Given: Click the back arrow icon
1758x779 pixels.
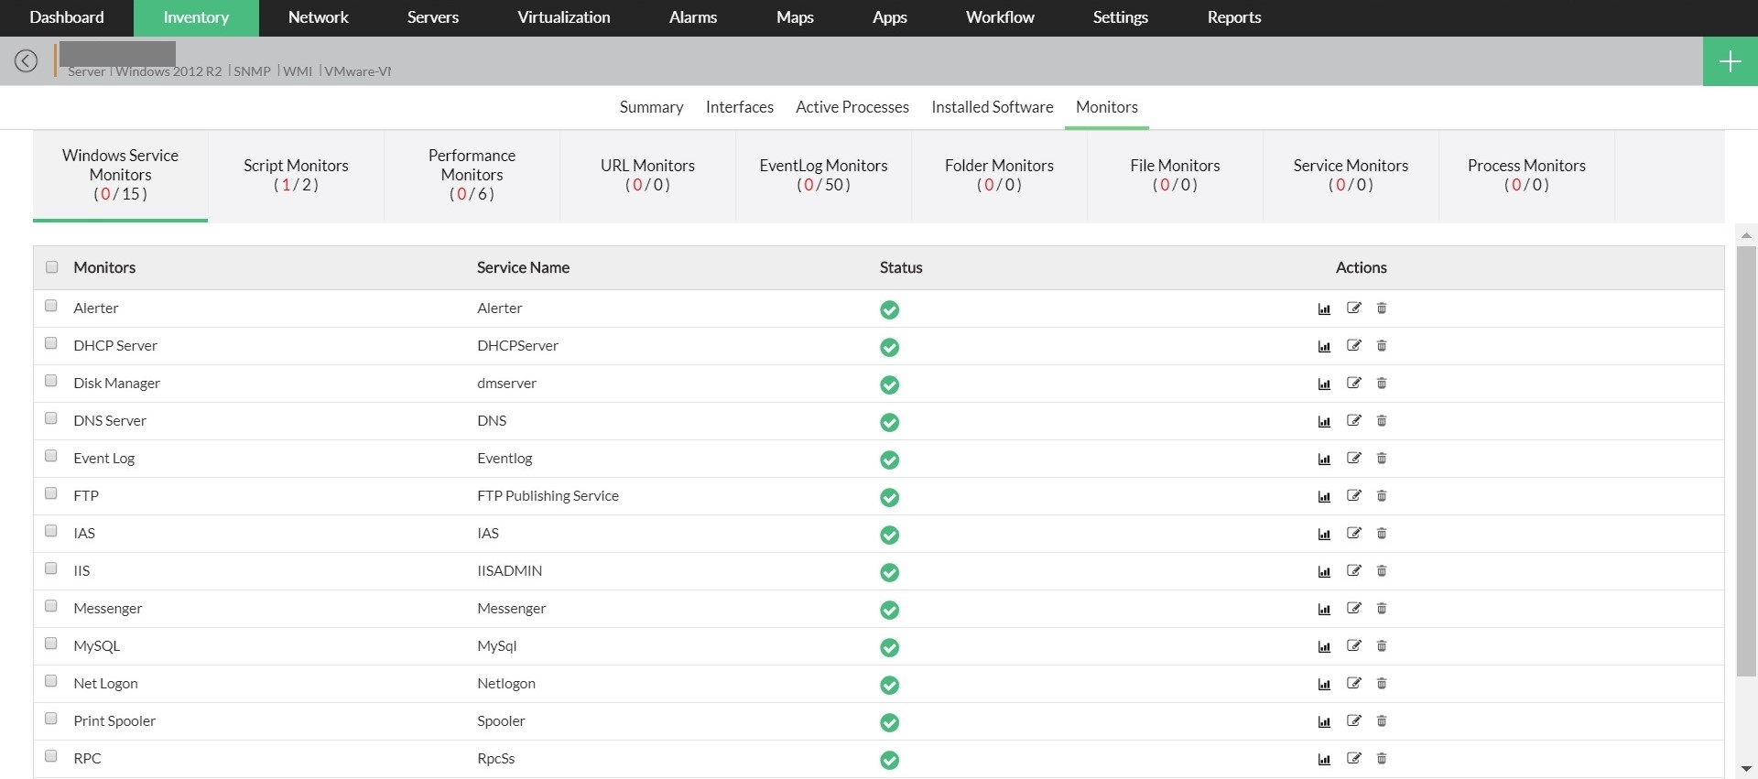Looking at the screenshot, I should coord(26,61).
